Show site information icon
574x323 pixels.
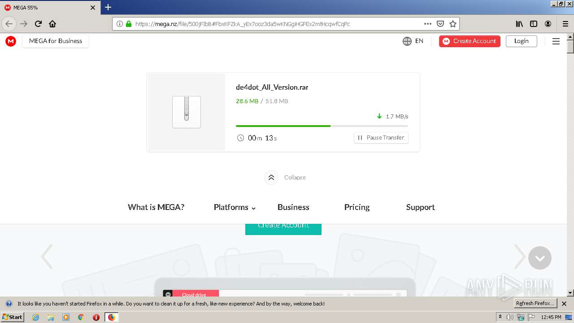[x=120, y=24]
